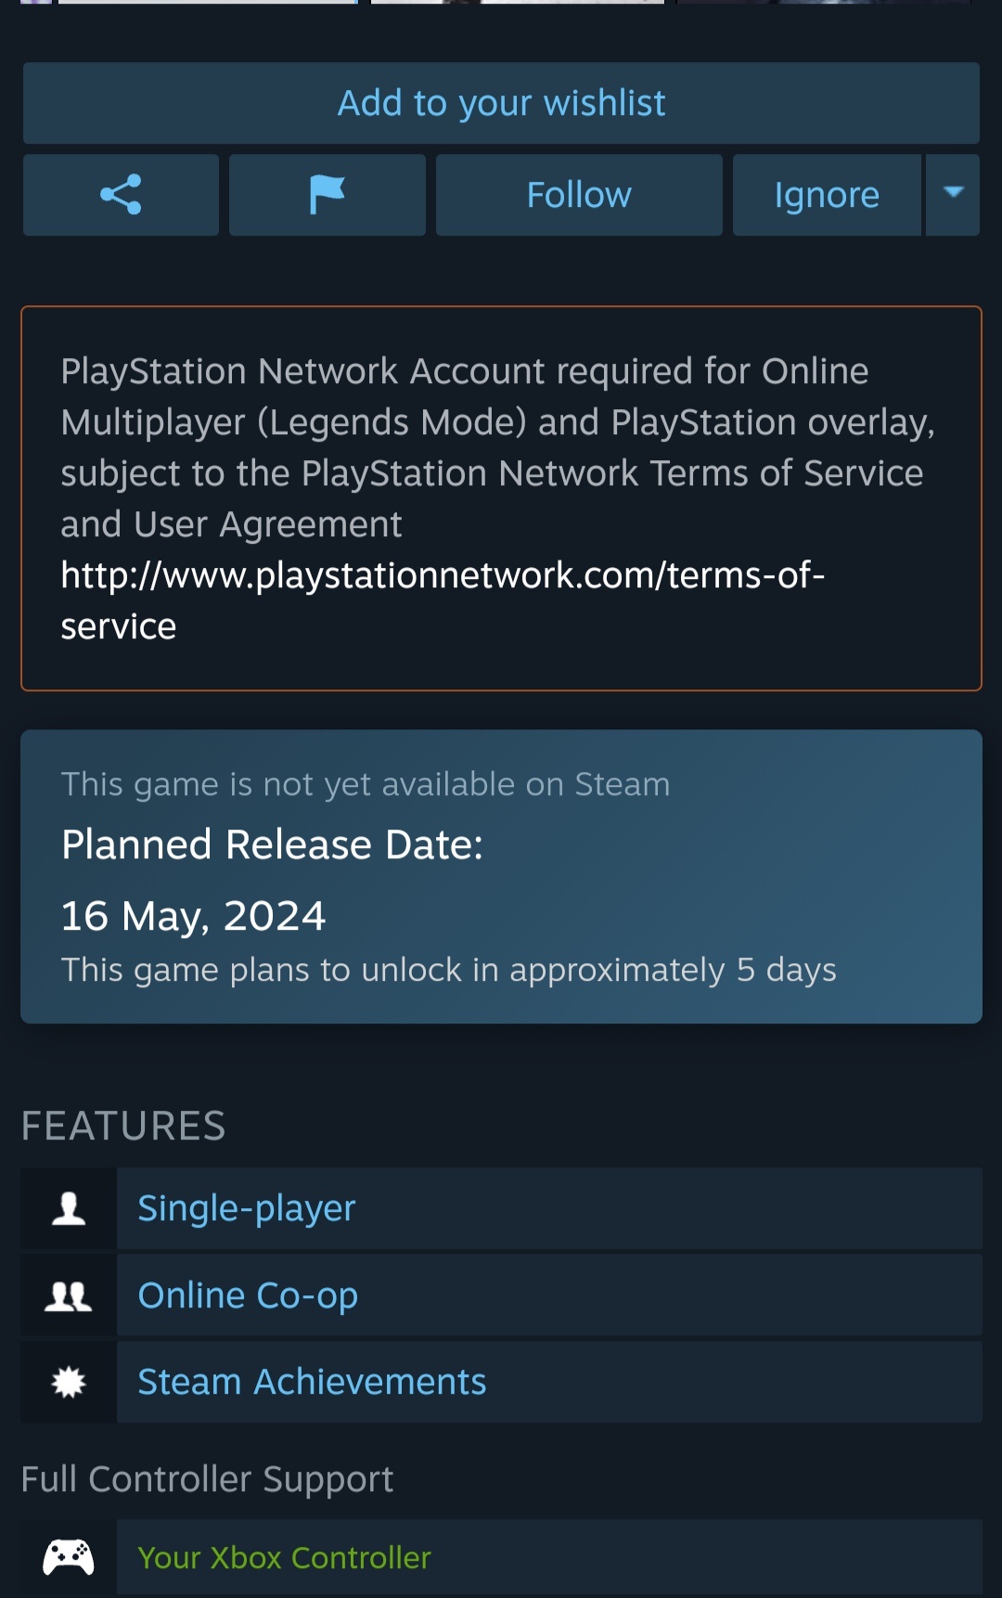
Task: Click the 16 May, 2024 release date
Action: pos(193,916)
